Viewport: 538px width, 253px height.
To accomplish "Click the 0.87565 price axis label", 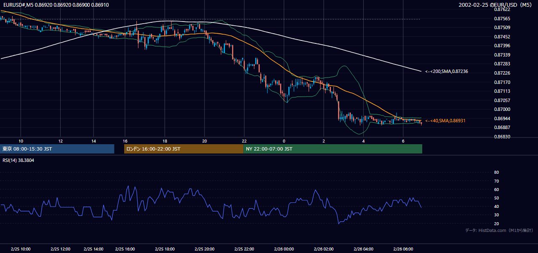I will (502, 19).
